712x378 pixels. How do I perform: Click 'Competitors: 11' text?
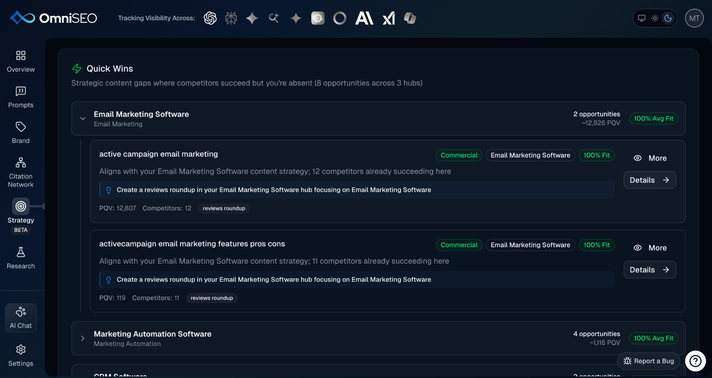155,298
